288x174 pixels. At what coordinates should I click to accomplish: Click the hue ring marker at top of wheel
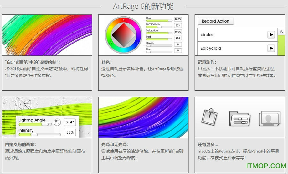124,20
